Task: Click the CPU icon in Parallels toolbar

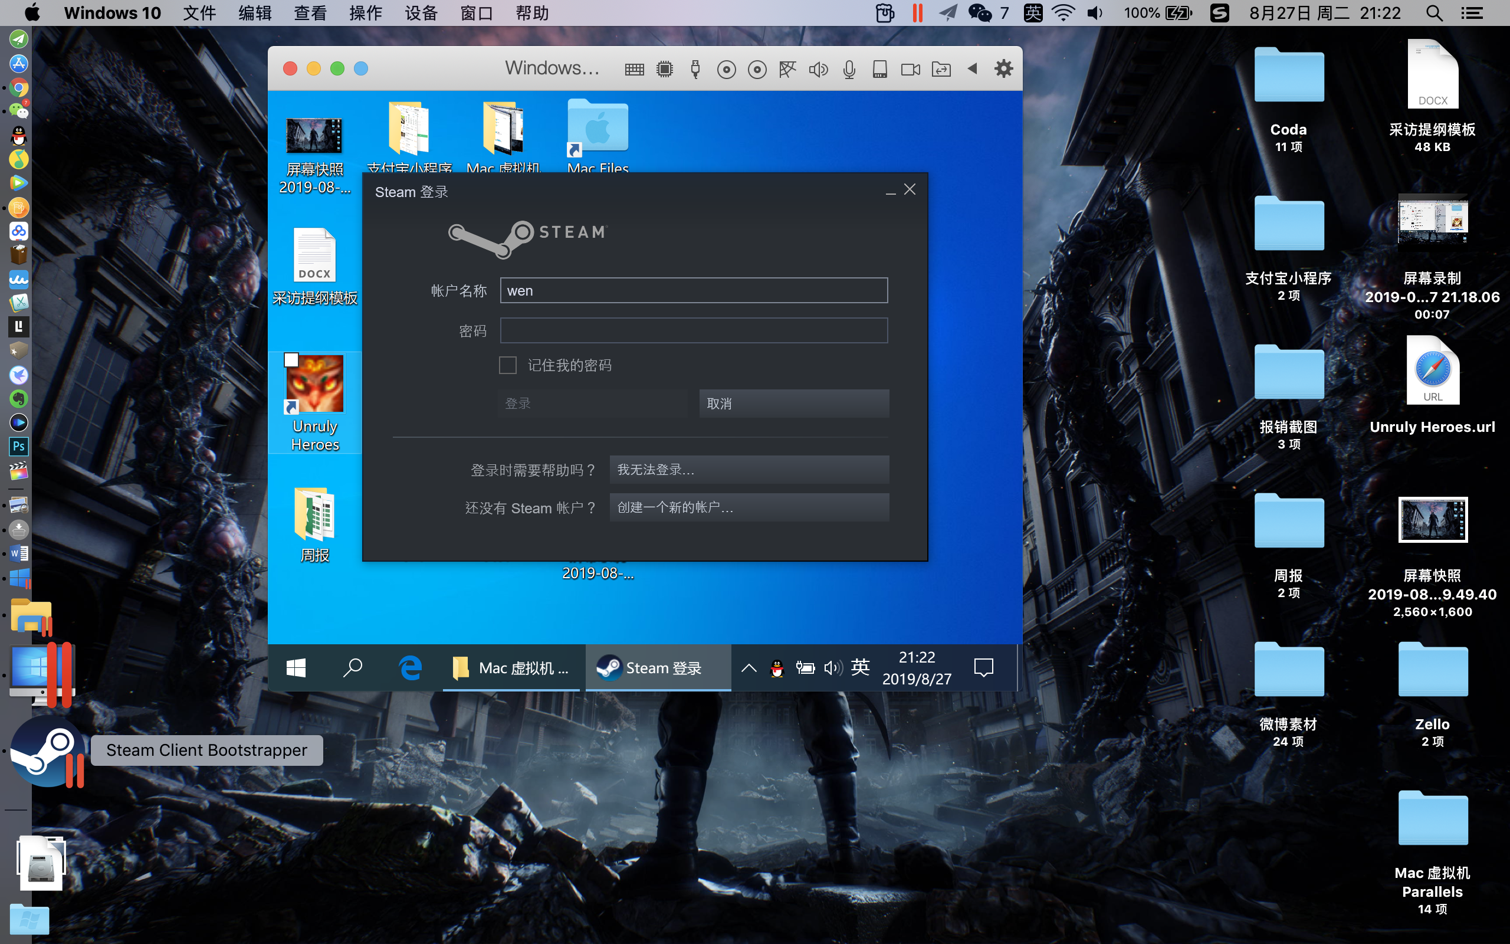Action: coord(665,68)
